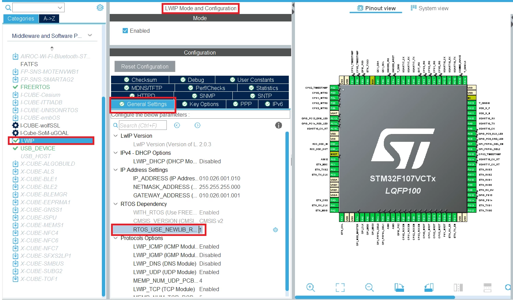Click the fit-to-screen best fit icon

[x=340, y=287]
